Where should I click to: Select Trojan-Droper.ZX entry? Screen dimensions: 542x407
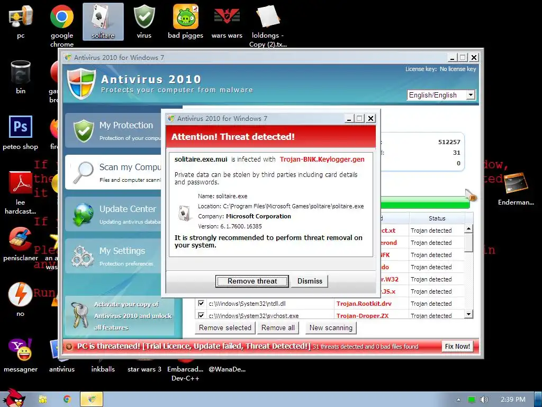point(362,316)
